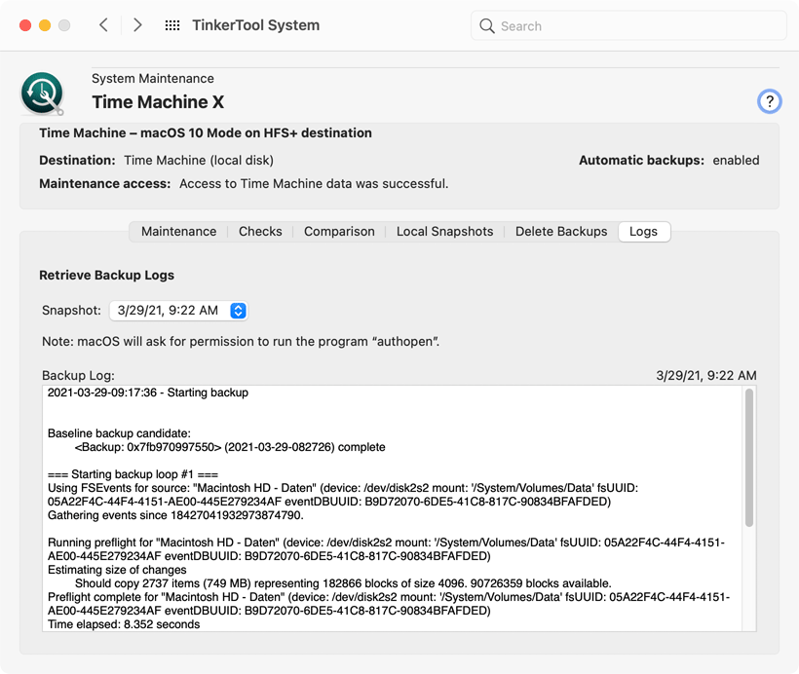Click the authopen permission note
Image resolution: width=799 pixels, height=674 pixels.
241,341
